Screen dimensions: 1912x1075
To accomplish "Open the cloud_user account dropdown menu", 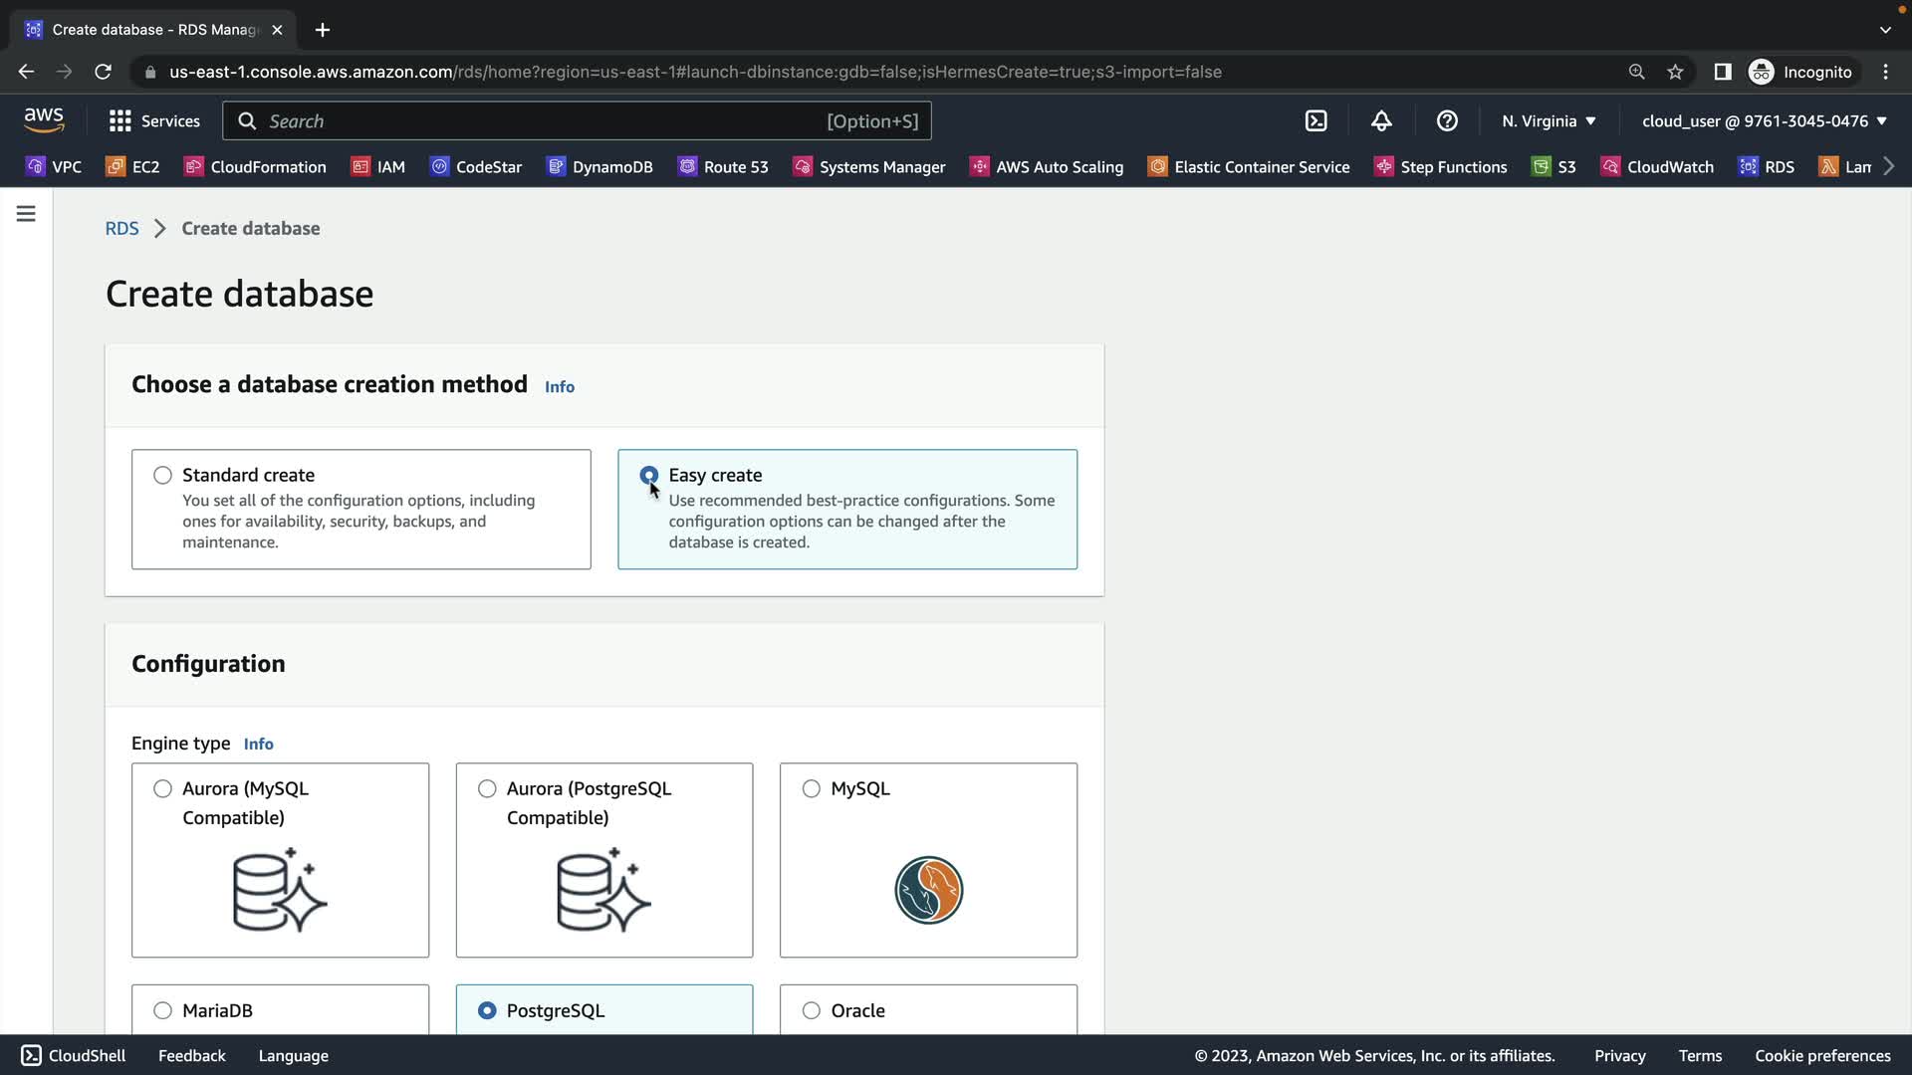I will click(1764, 121).
